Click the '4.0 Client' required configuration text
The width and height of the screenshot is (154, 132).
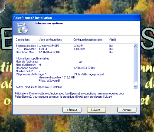[79, 49]
